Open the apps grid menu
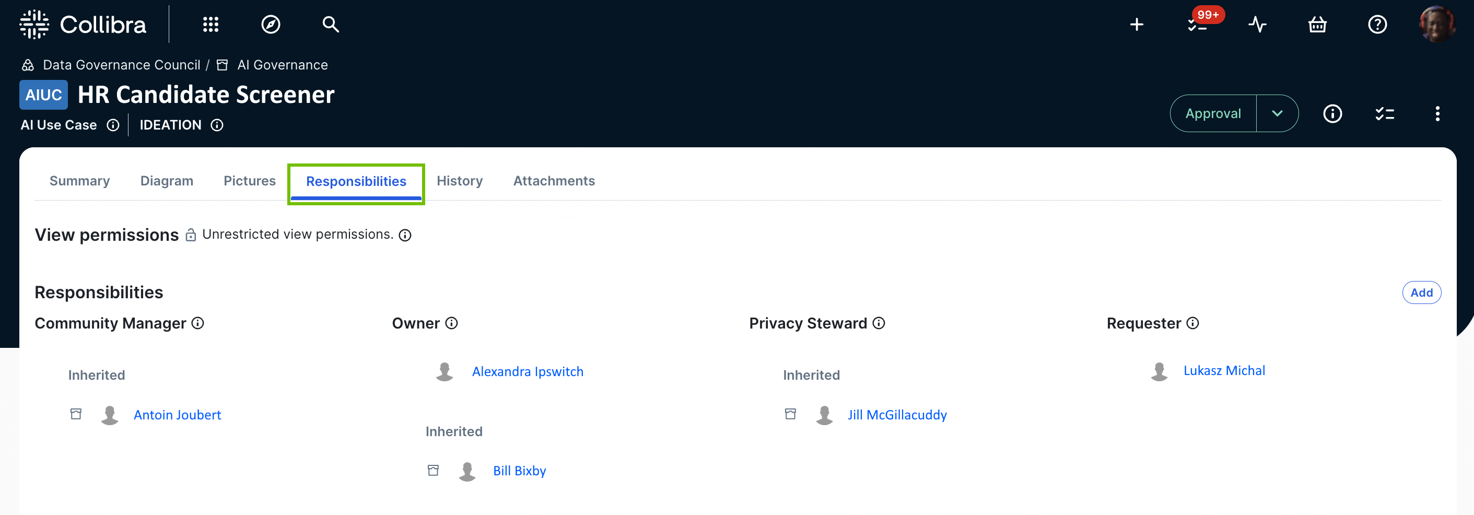The height and width of the screenshot is (515, 1474). pos(210,25)
